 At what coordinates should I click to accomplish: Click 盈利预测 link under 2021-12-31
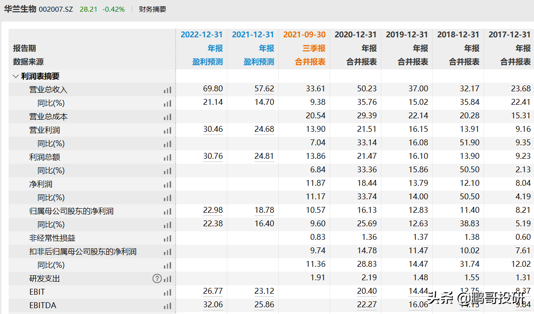(x=259, y=62)
